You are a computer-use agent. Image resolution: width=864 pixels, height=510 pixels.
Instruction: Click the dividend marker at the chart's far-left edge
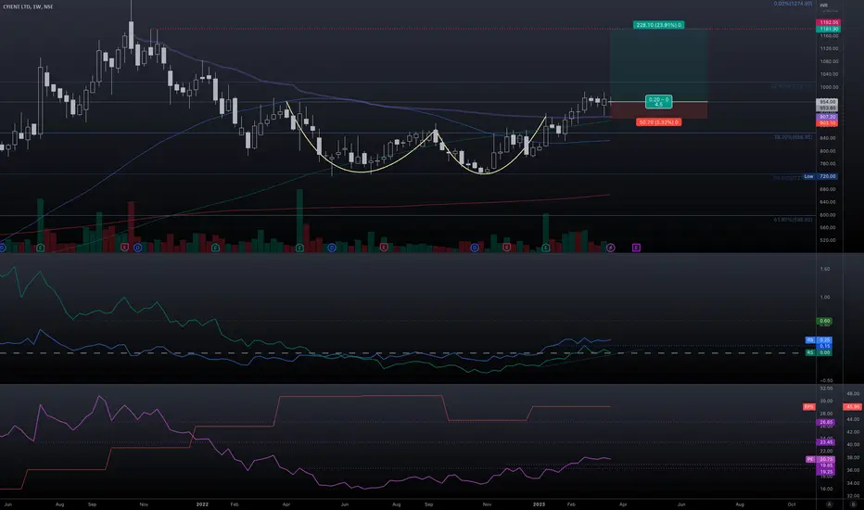coord(2,249)
